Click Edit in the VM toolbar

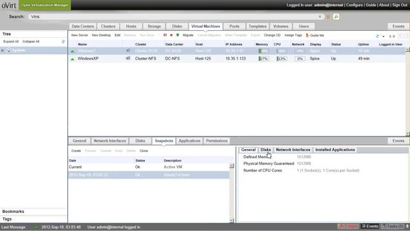click(117, 35)
